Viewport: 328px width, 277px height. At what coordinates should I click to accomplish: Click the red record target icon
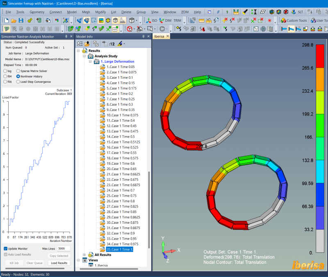269,20
